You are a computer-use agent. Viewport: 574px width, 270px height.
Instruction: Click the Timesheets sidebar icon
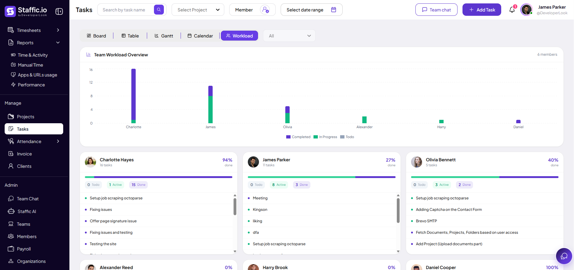(x=11, y=30)
